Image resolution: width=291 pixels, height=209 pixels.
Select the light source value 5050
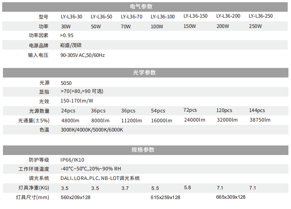66,83
